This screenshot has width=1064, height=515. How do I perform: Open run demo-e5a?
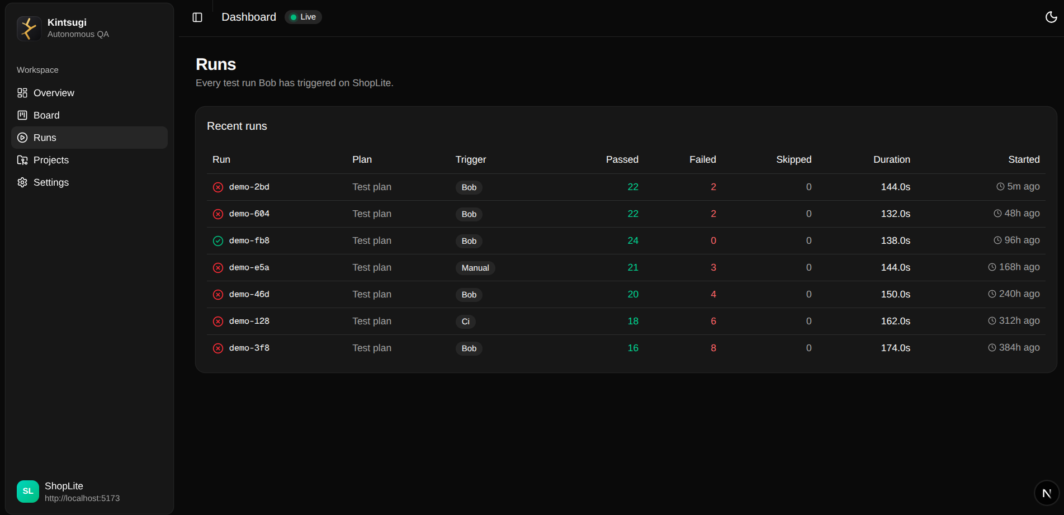click(x=249, y=267)
